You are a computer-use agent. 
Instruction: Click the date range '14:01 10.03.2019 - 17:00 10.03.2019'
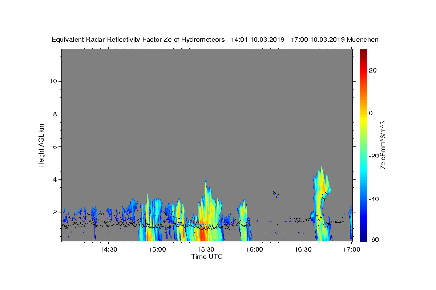click(287, 40)
